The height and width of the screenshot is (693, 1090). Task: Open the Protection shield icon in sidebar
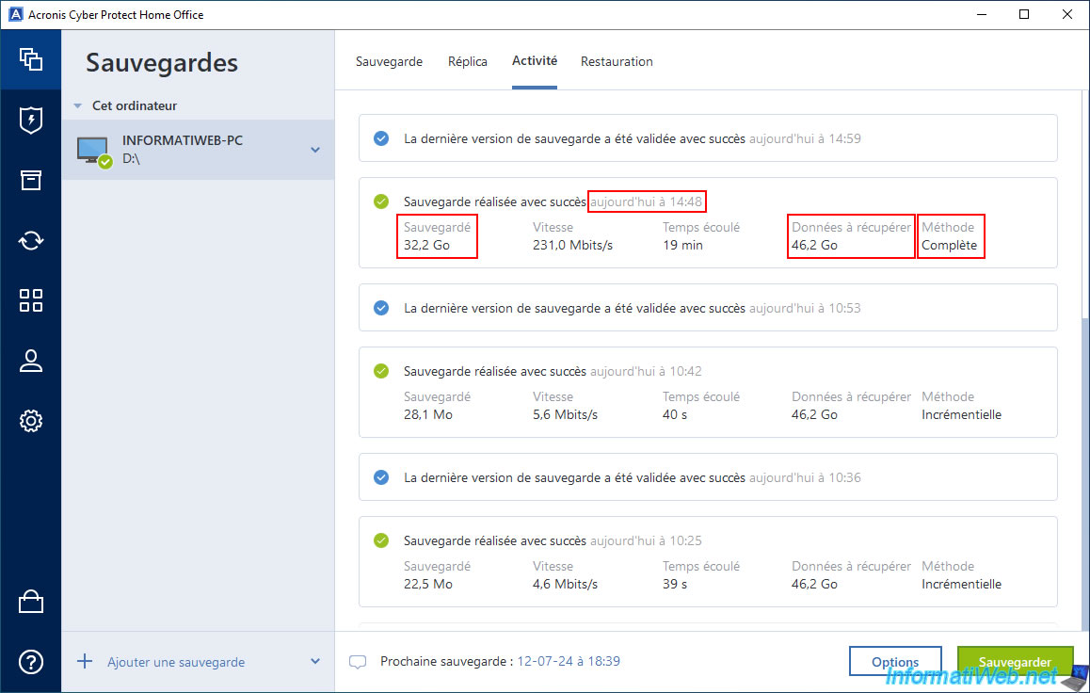tap(30, 121)
